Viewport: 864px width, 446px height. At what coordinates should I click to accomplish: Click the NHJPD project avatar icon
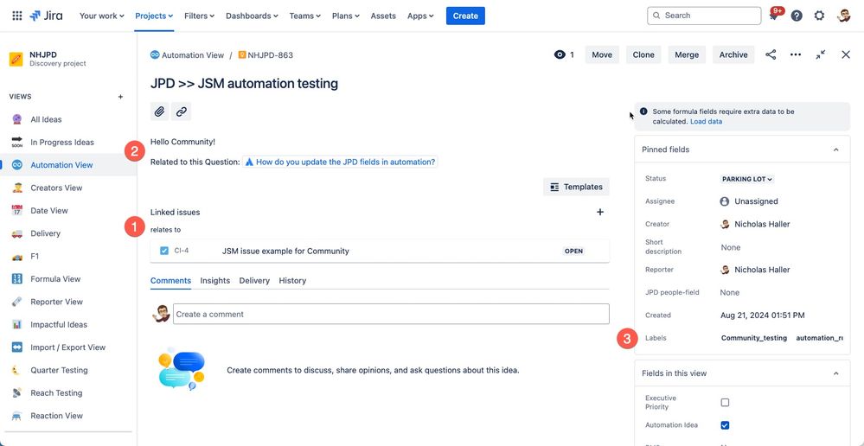[x=16, y=59]
